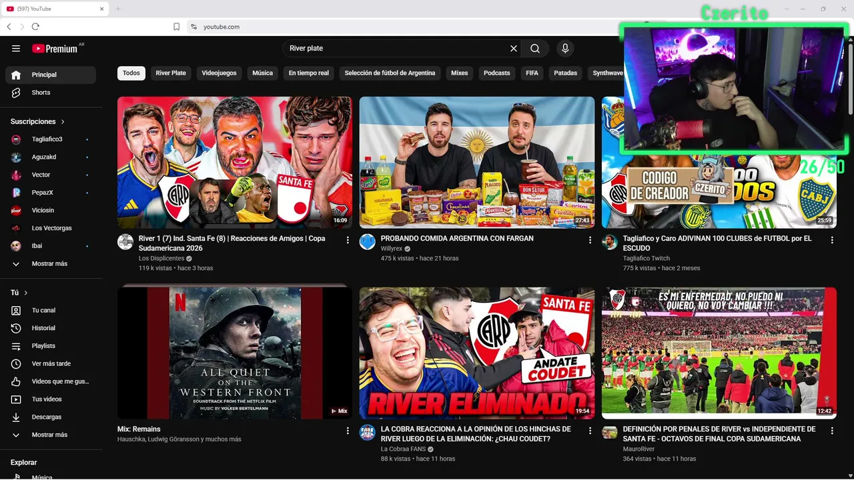854x480 pixels.
Task: Open the Vector subscription channel
Action: pyautogui.click(x=51, y=175)
